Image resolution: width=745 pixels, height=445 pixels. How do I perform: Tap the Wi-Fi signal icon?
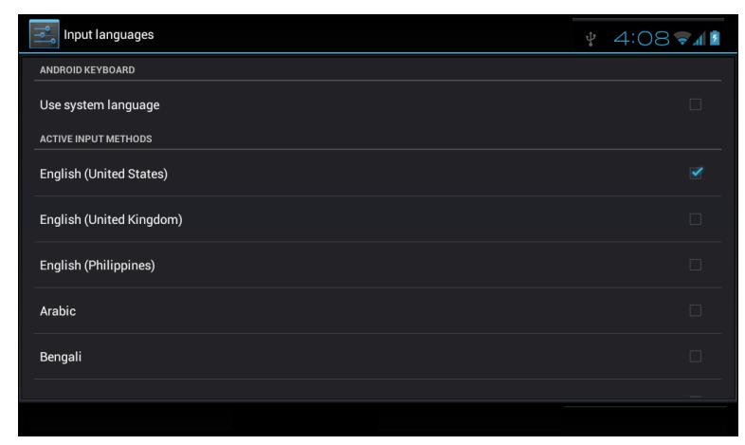click(681, 39)
